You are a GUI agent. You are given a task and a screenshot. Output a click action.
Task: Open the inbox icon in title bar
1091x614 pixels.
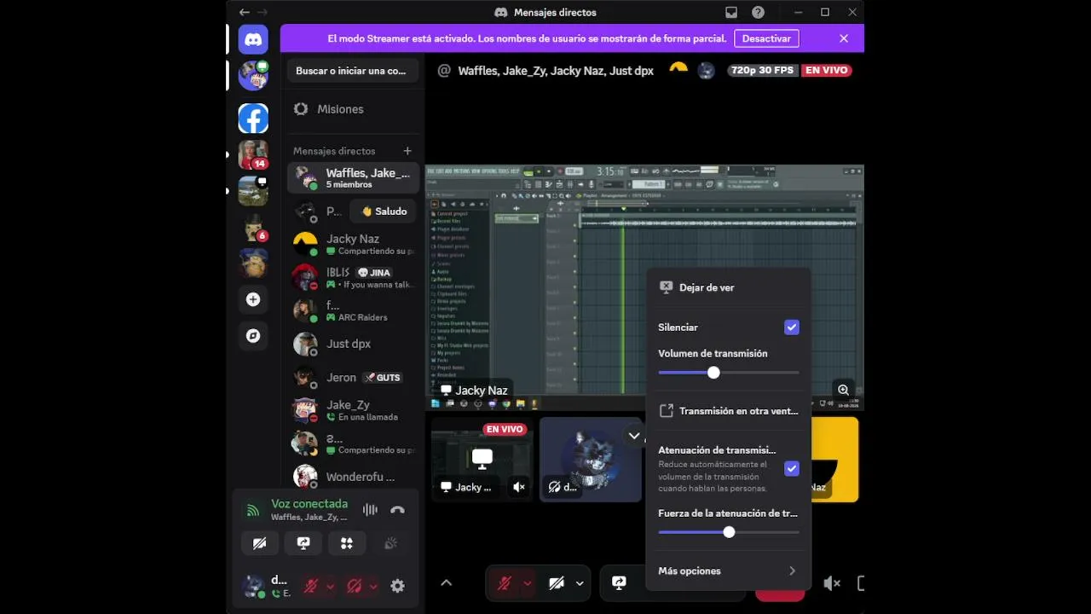(x=731, y=13)
